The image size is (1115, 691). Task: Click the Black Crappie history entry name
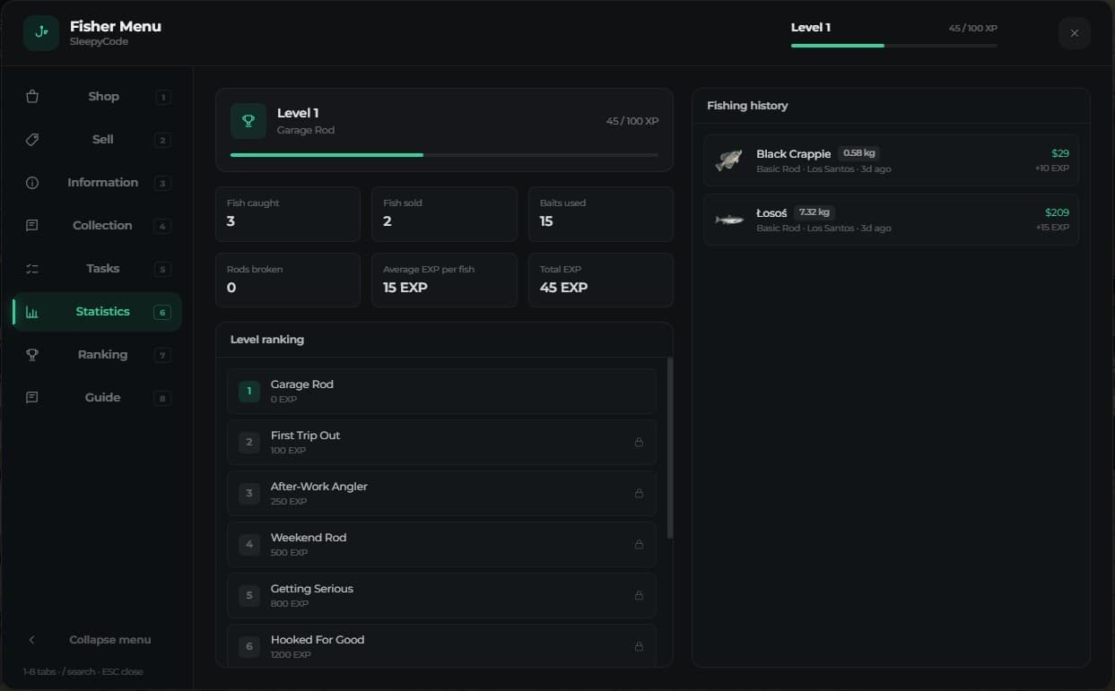(x=794, y=154)
